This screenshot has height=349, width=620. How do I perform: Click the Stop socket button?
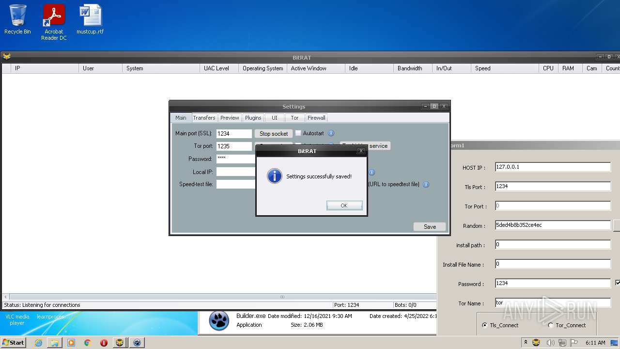tap(274, 133)
